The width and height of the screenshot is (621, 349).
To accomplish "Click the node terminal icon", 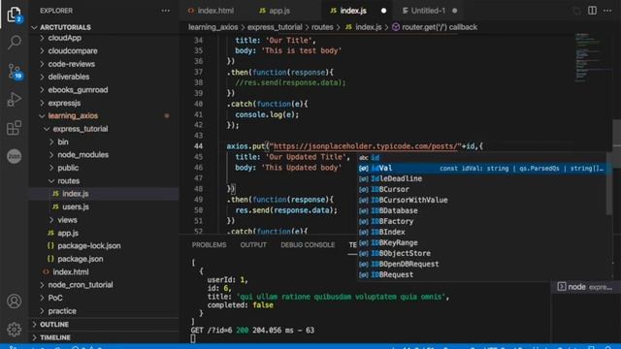I will (x=562, y=287).
